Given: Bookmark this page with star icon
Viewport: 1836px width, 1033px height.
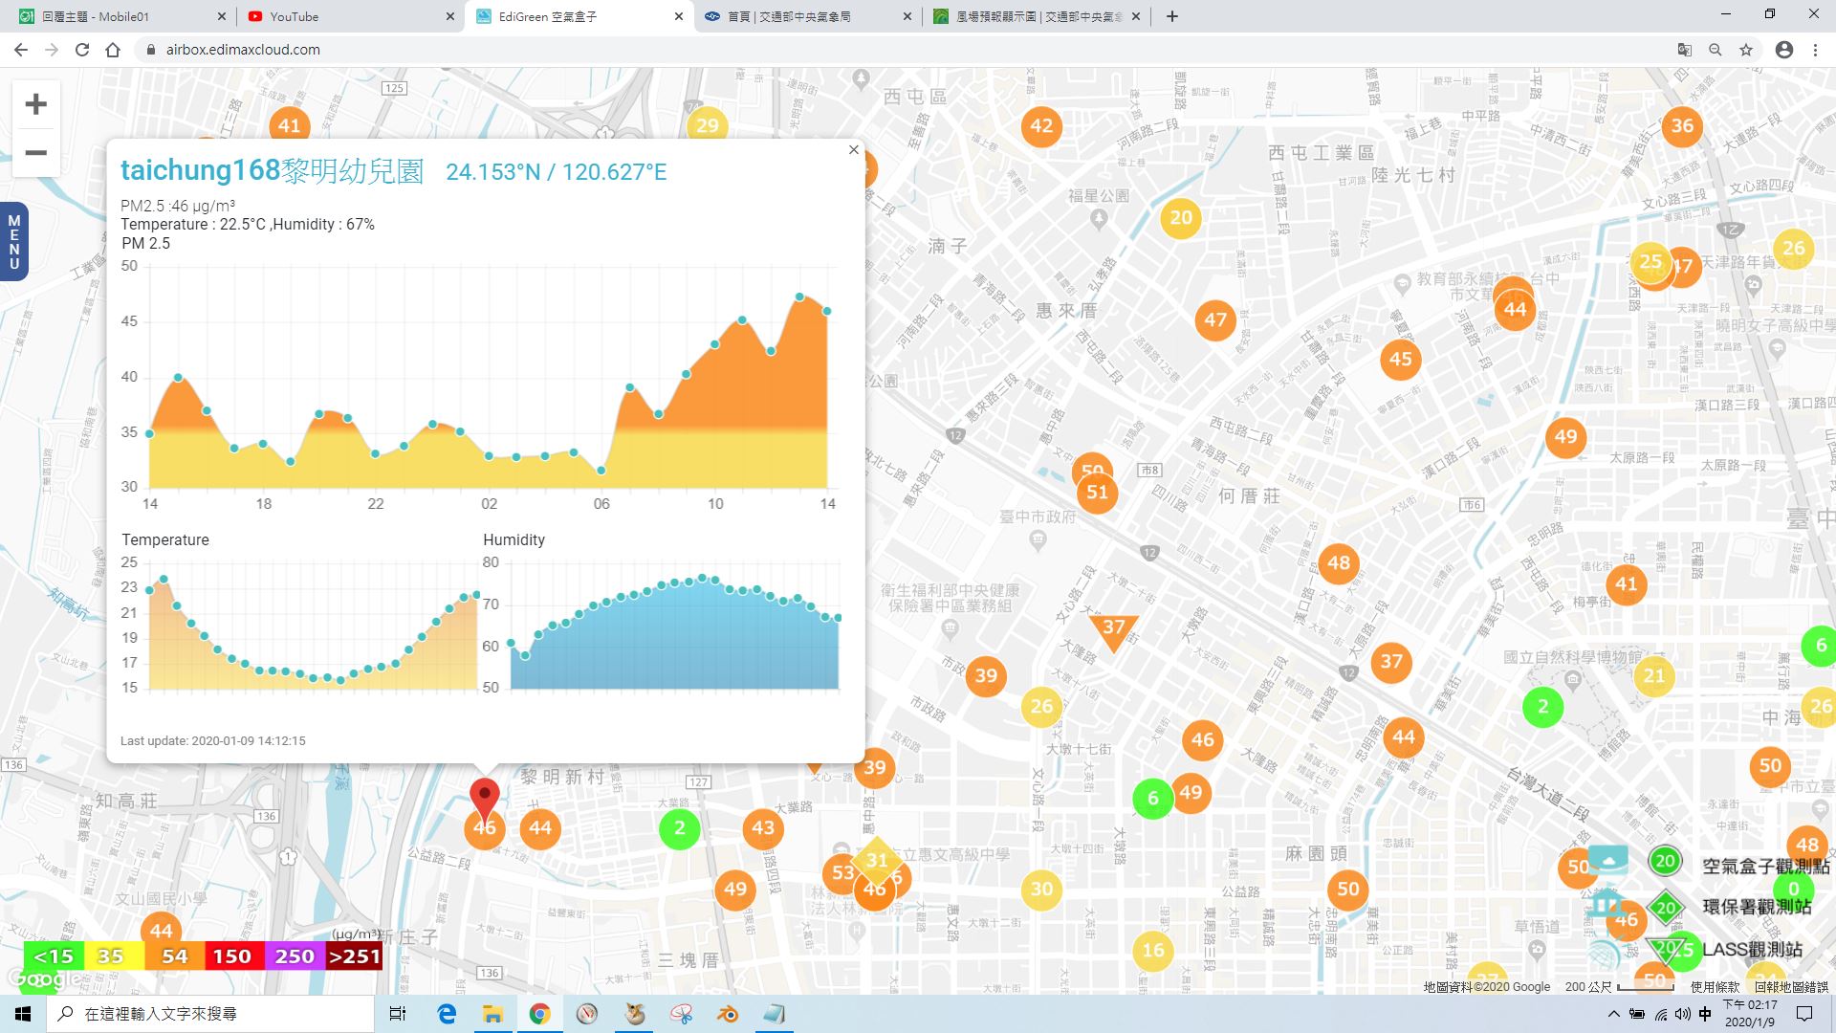Looking at the screenshot, I should point(1746,50).
